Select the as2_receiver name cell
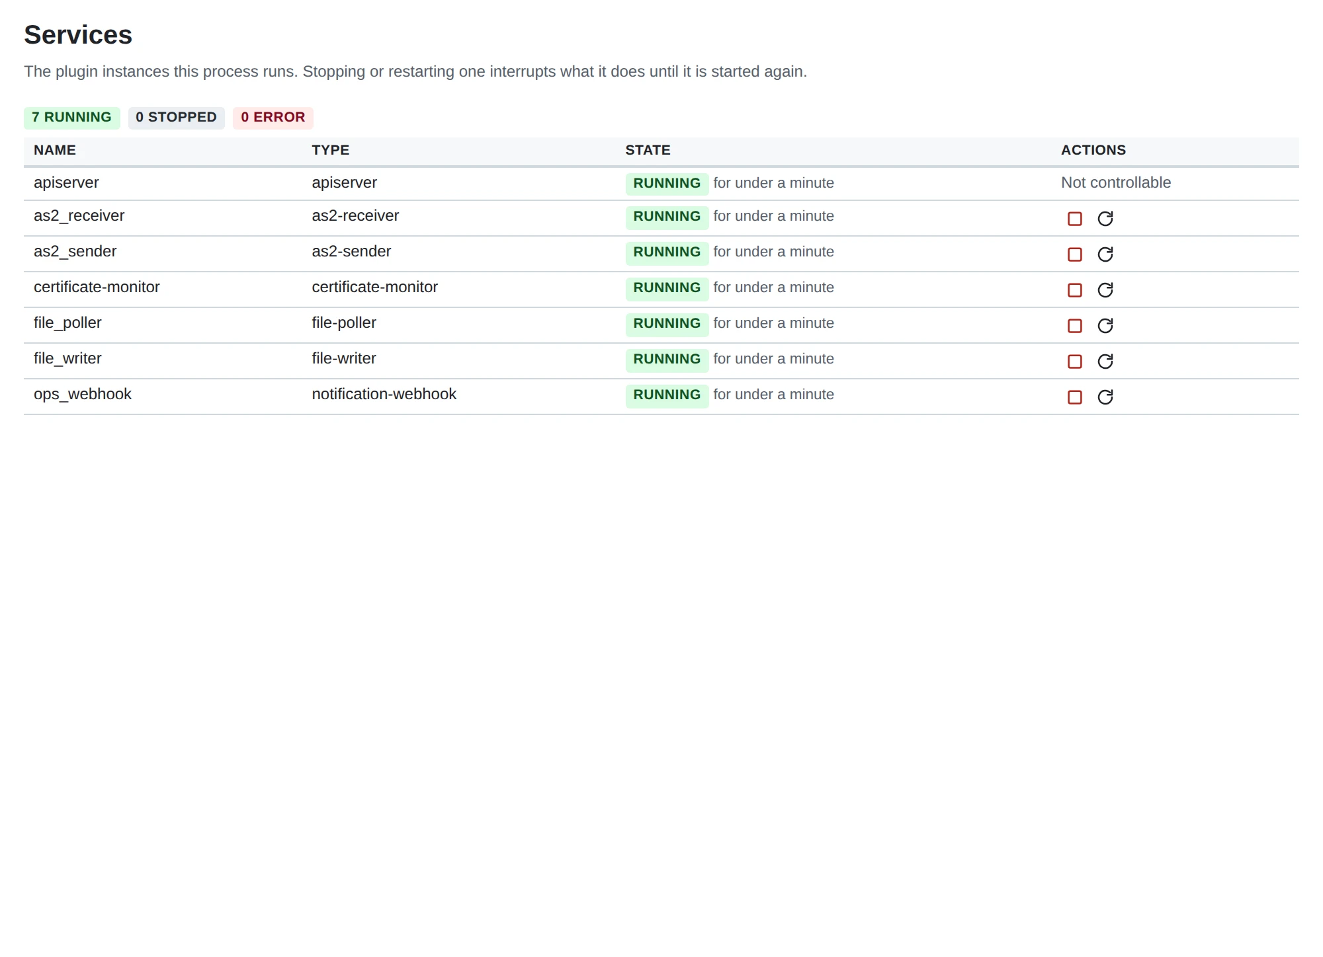The height and width of the screenshot is (957, 1323). (163, 217)
